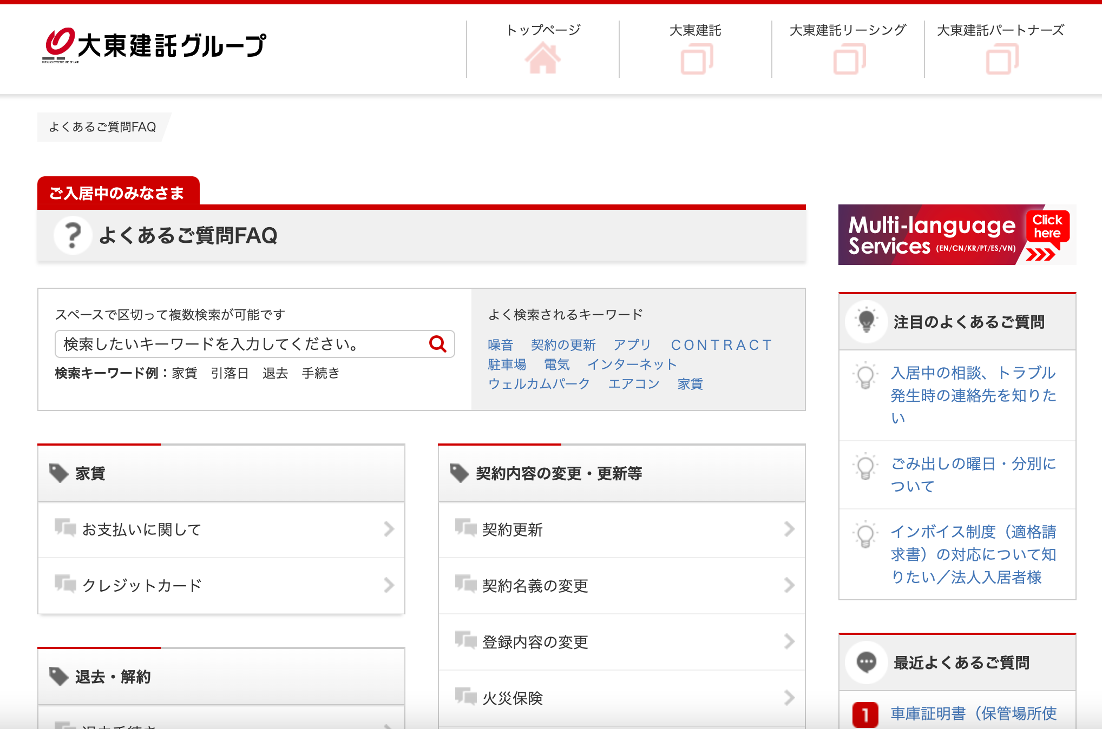
Task: Click the bulb icon beside インボイス制度
Action: click(865, 534)
